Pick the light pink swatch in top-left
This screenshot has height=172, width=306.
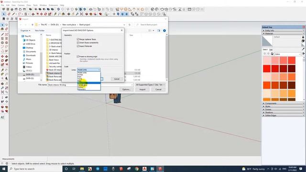(267, 61)
